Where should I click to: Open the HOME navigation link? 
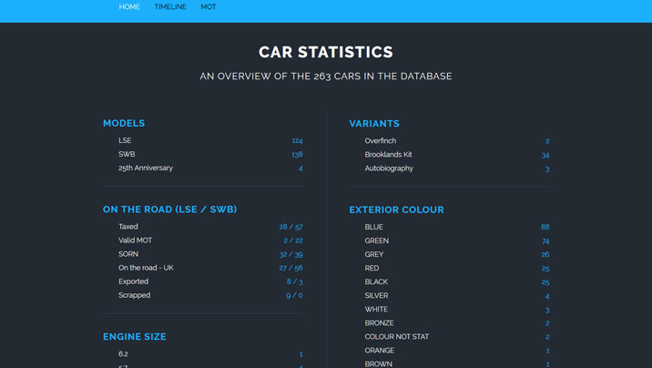129,7
